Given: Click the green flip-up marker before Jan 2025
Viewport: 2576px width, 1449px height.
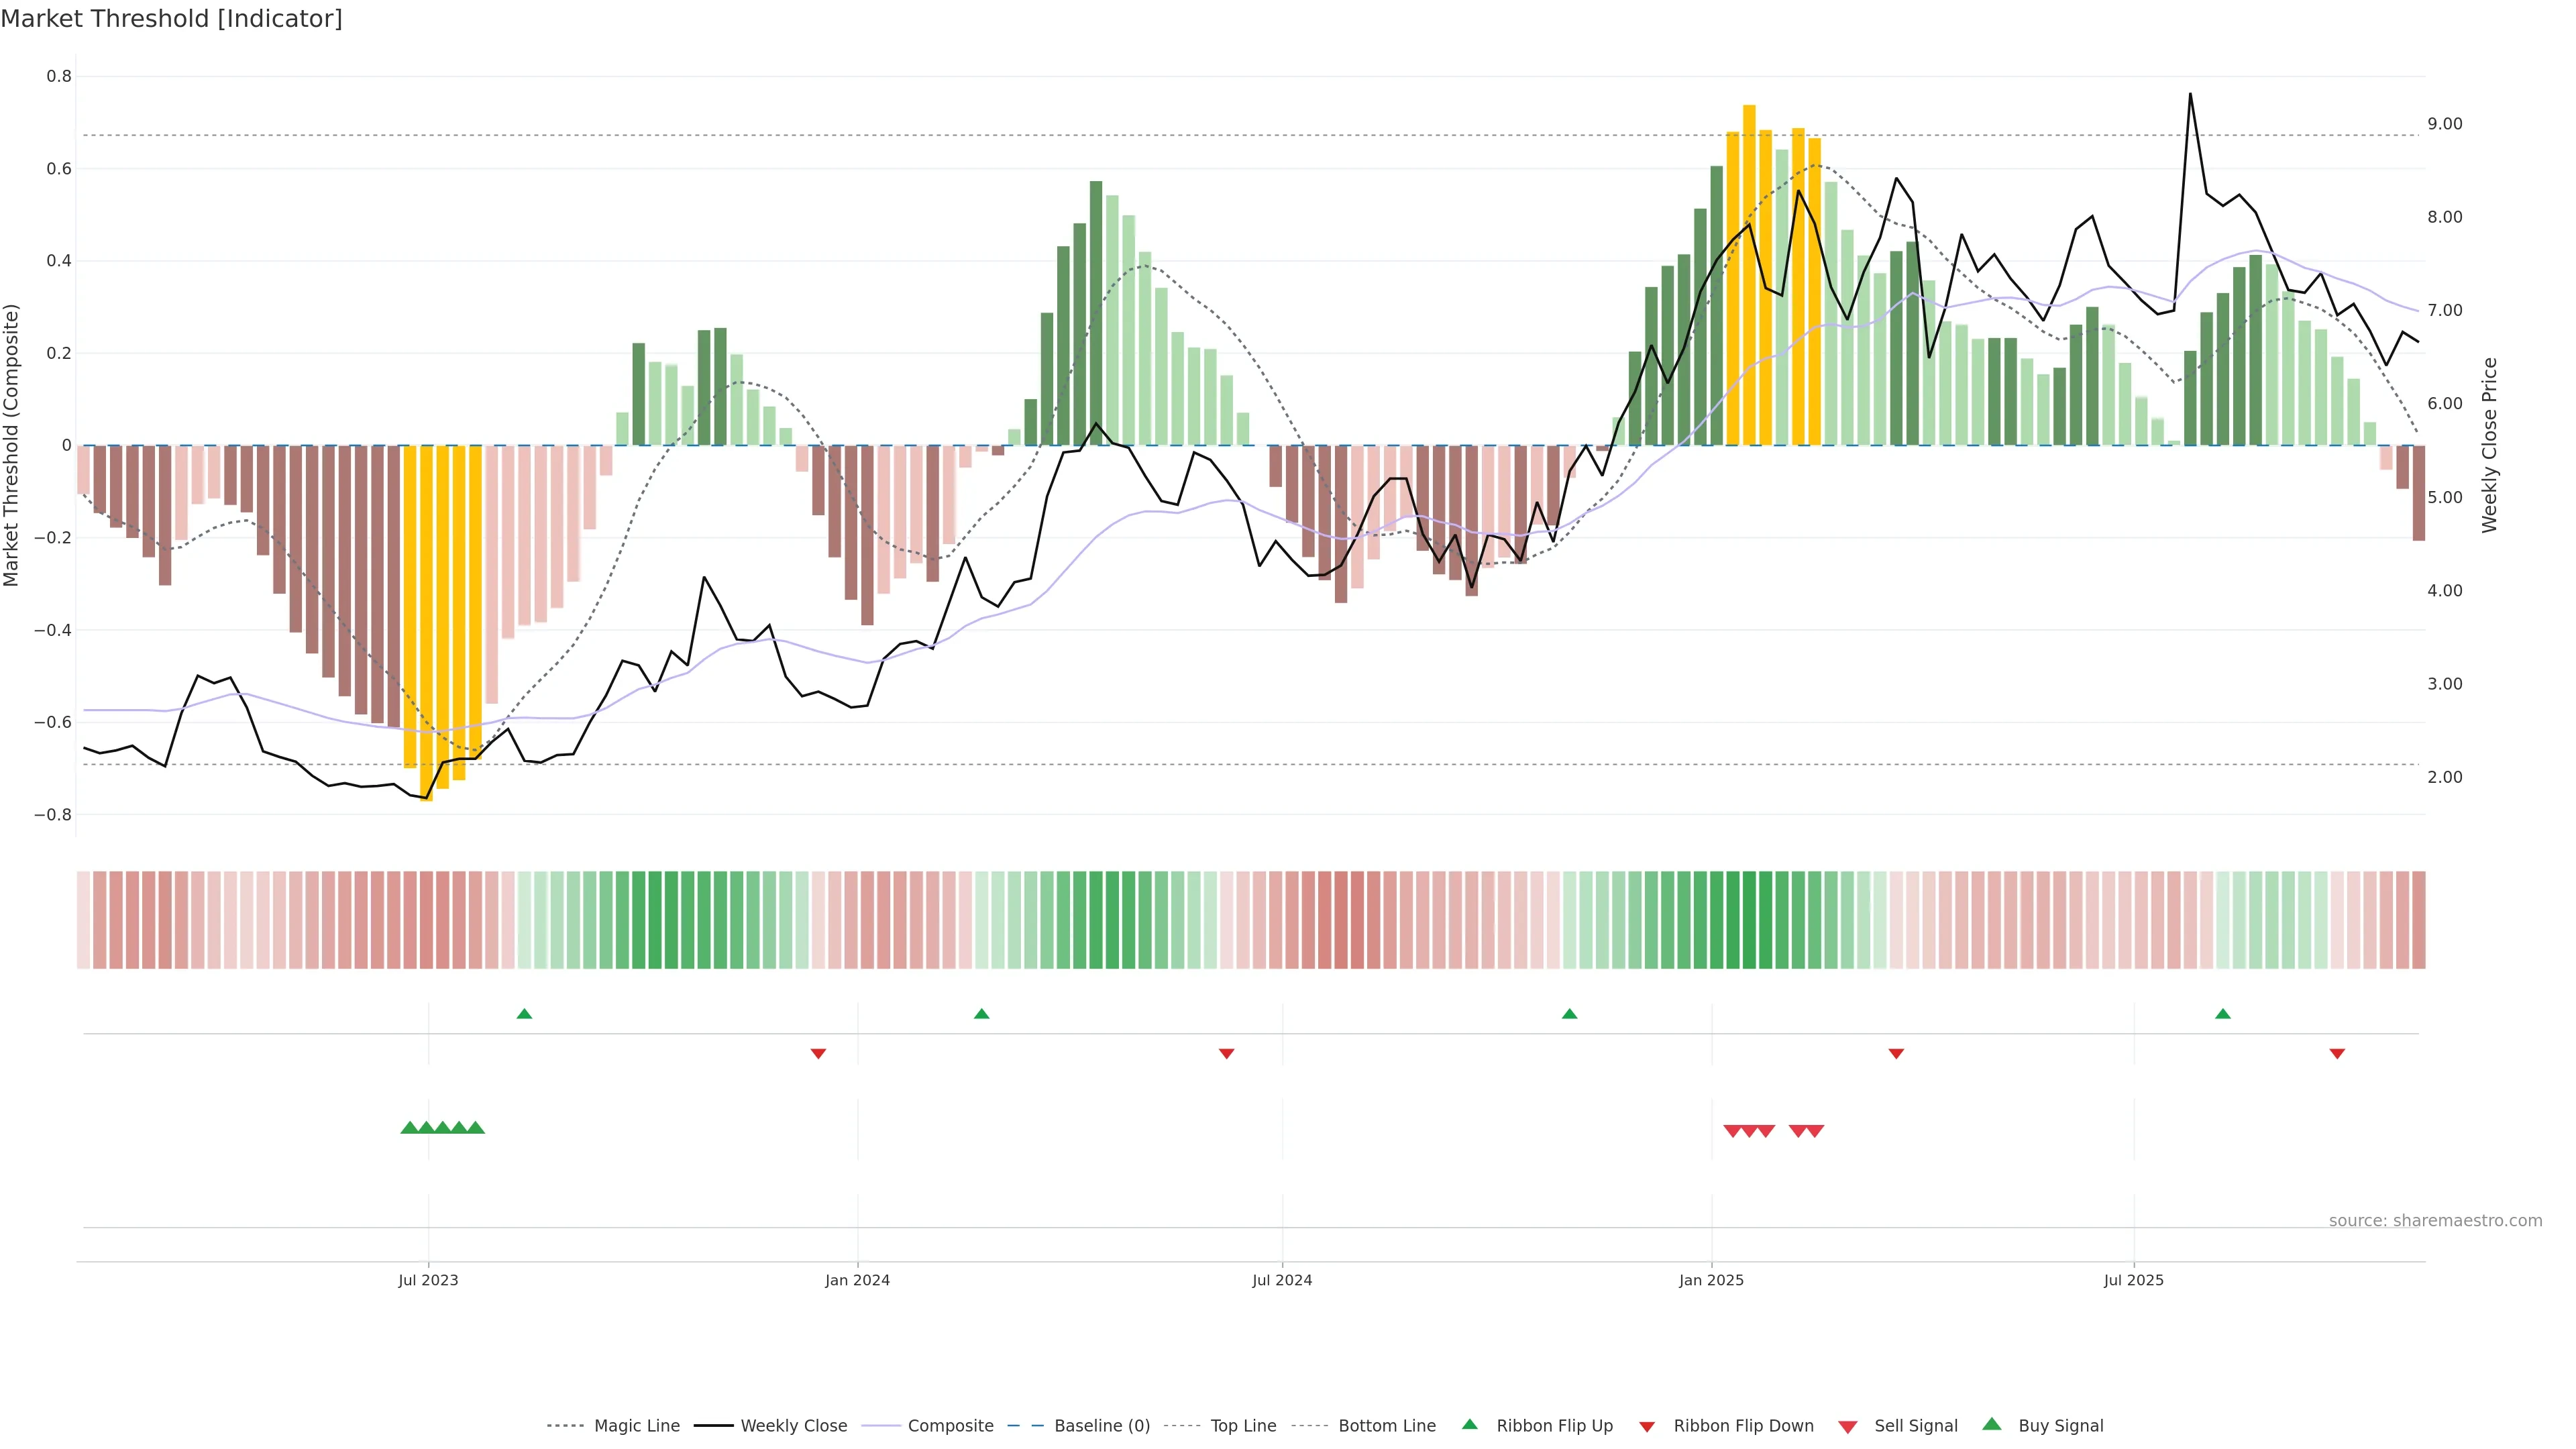Looking at the screenshot, I should (1569, 1014).
